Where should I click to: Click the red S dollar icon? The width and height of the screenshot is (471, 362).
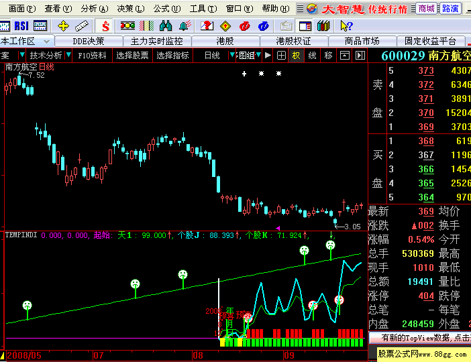click(105, 26)
